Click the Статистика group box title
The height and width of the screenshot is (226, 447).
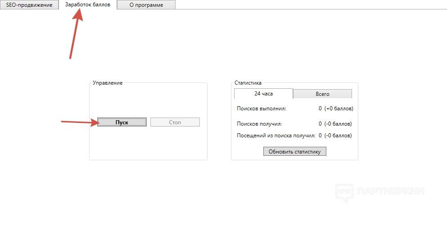coord(248,83)
